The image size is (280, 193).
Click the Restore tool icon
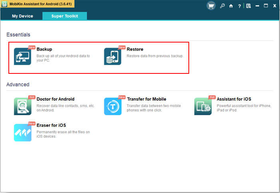(x=112, y=56)
